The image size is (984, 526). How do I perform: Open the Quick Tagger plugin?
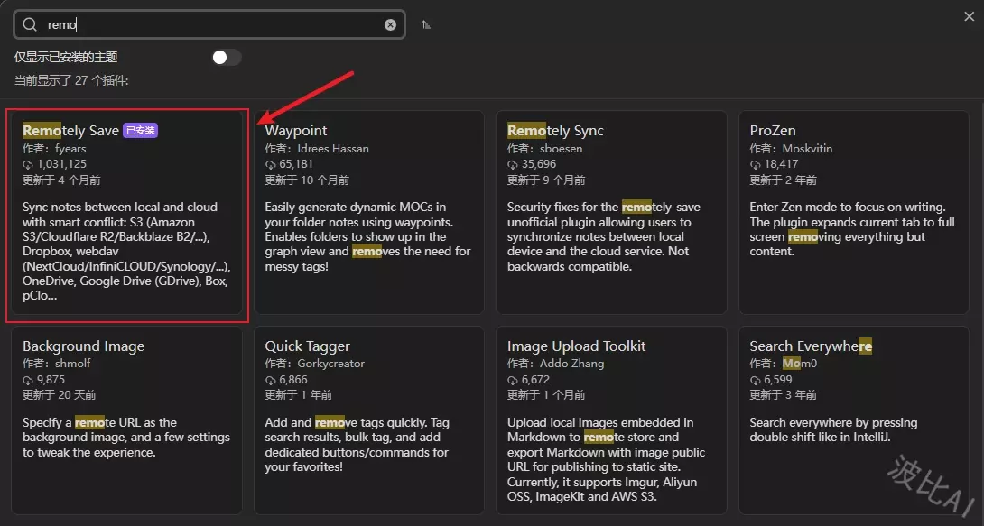click(369, 420)
